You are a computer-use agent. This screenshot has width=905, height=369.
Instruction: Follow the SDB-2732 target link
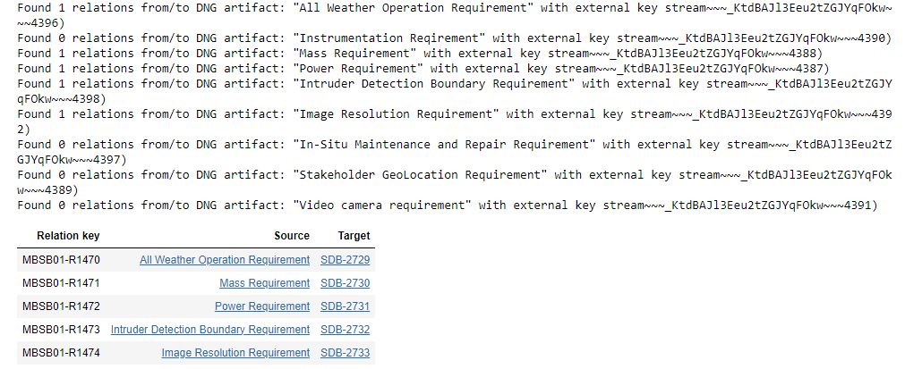pos(345,330)
